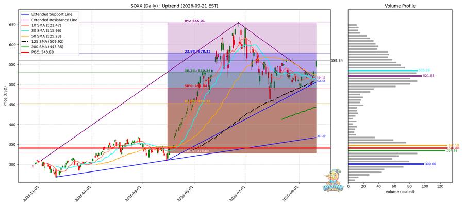
Task: Click the 450 tick on price axis
Action: point(13,105)
